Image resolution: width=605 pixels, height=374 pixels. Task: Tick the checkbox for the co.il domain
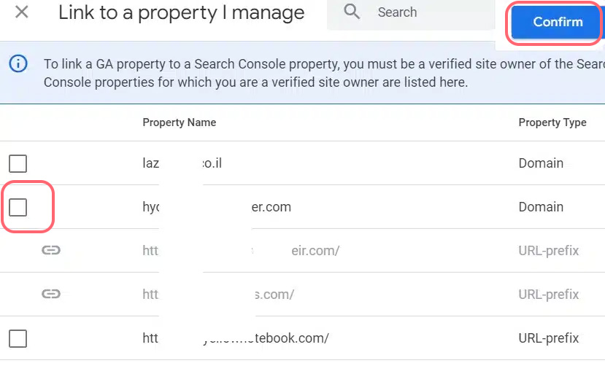(x=18, y=163)
